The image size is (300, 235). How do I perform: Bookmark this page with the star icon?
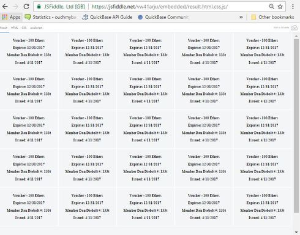[x=280, y=7]
